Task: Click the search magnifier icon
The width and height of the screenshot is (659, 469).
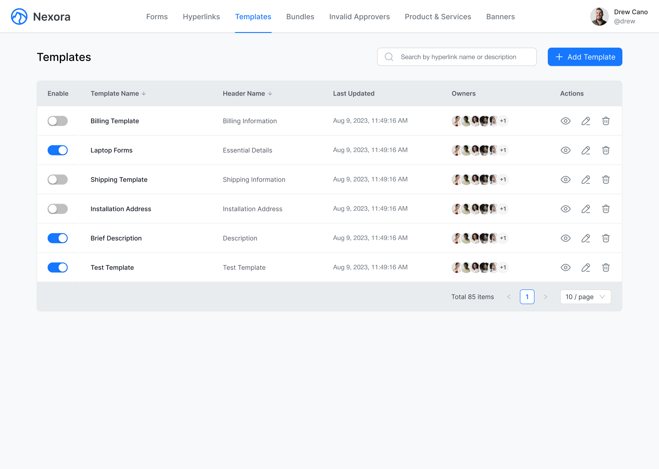Action: point(389,57)
